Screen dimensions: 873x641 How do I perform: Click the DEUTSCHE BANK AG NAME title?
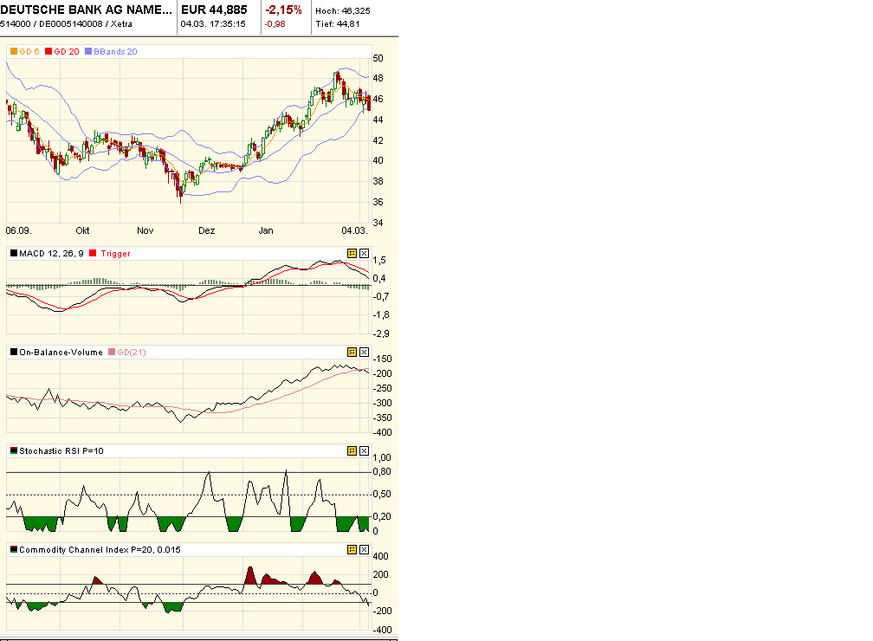click(x=87, y=9)
